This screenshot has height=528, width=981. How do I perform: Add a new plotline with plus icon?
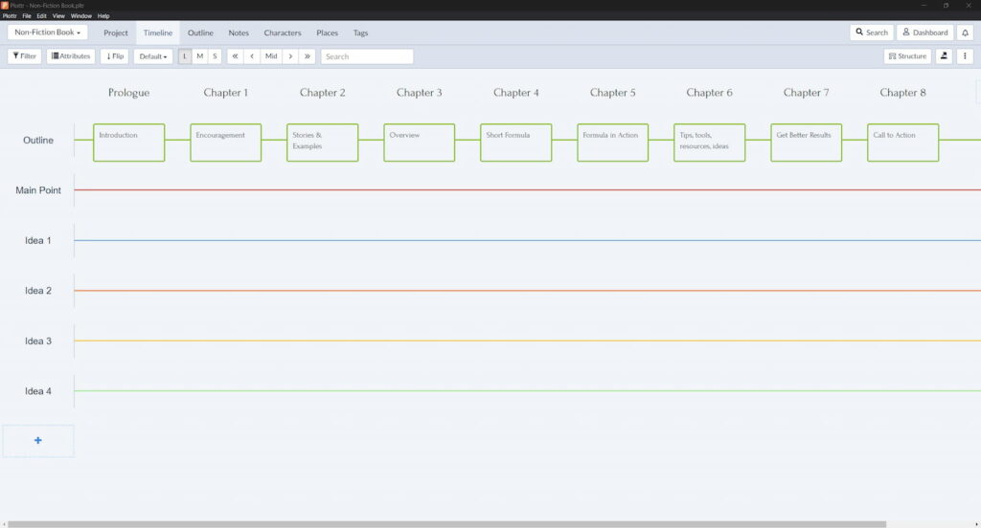pyautogui.click(x=38, y=441)
